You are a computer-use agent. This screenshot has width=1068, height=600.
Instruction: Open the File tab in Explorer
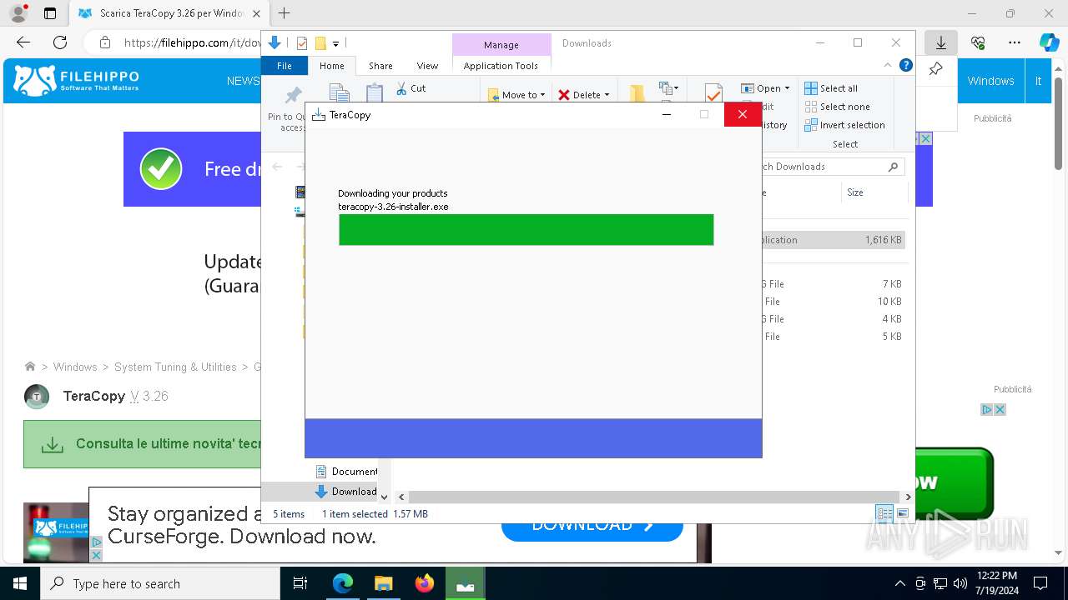[x=285, y=66]
